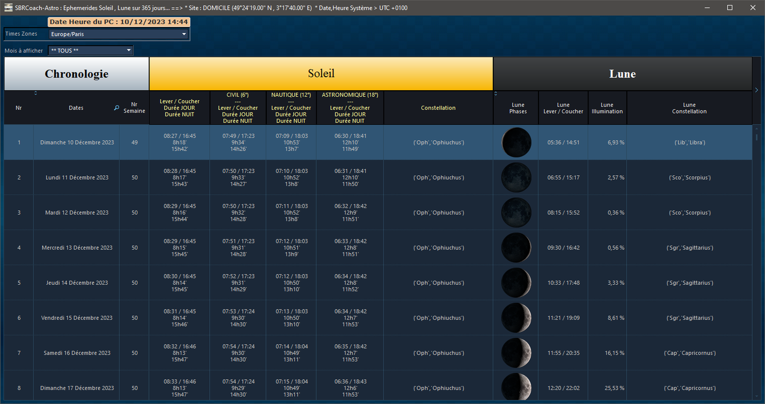Screen dimensions: 765x404
Task: Open the Mois à afficher TOUS dropdown
Action: (x=90, y=50)
